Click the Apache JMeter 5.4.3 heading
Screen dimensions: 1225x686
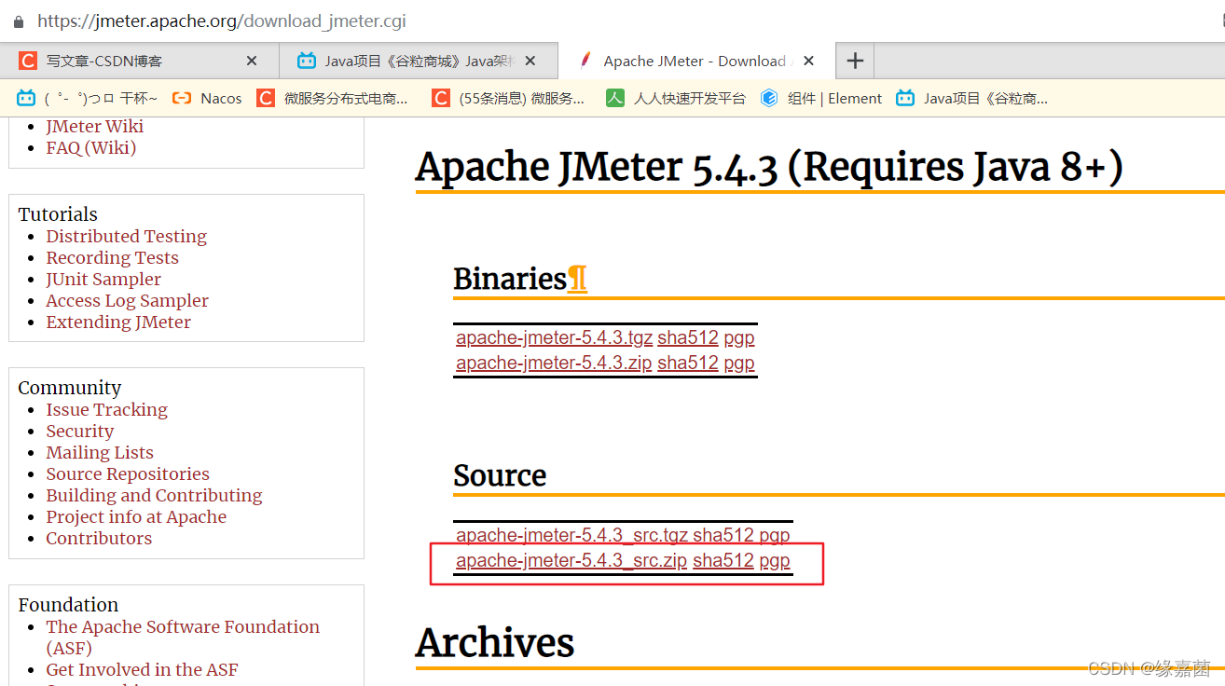(770, 167)
